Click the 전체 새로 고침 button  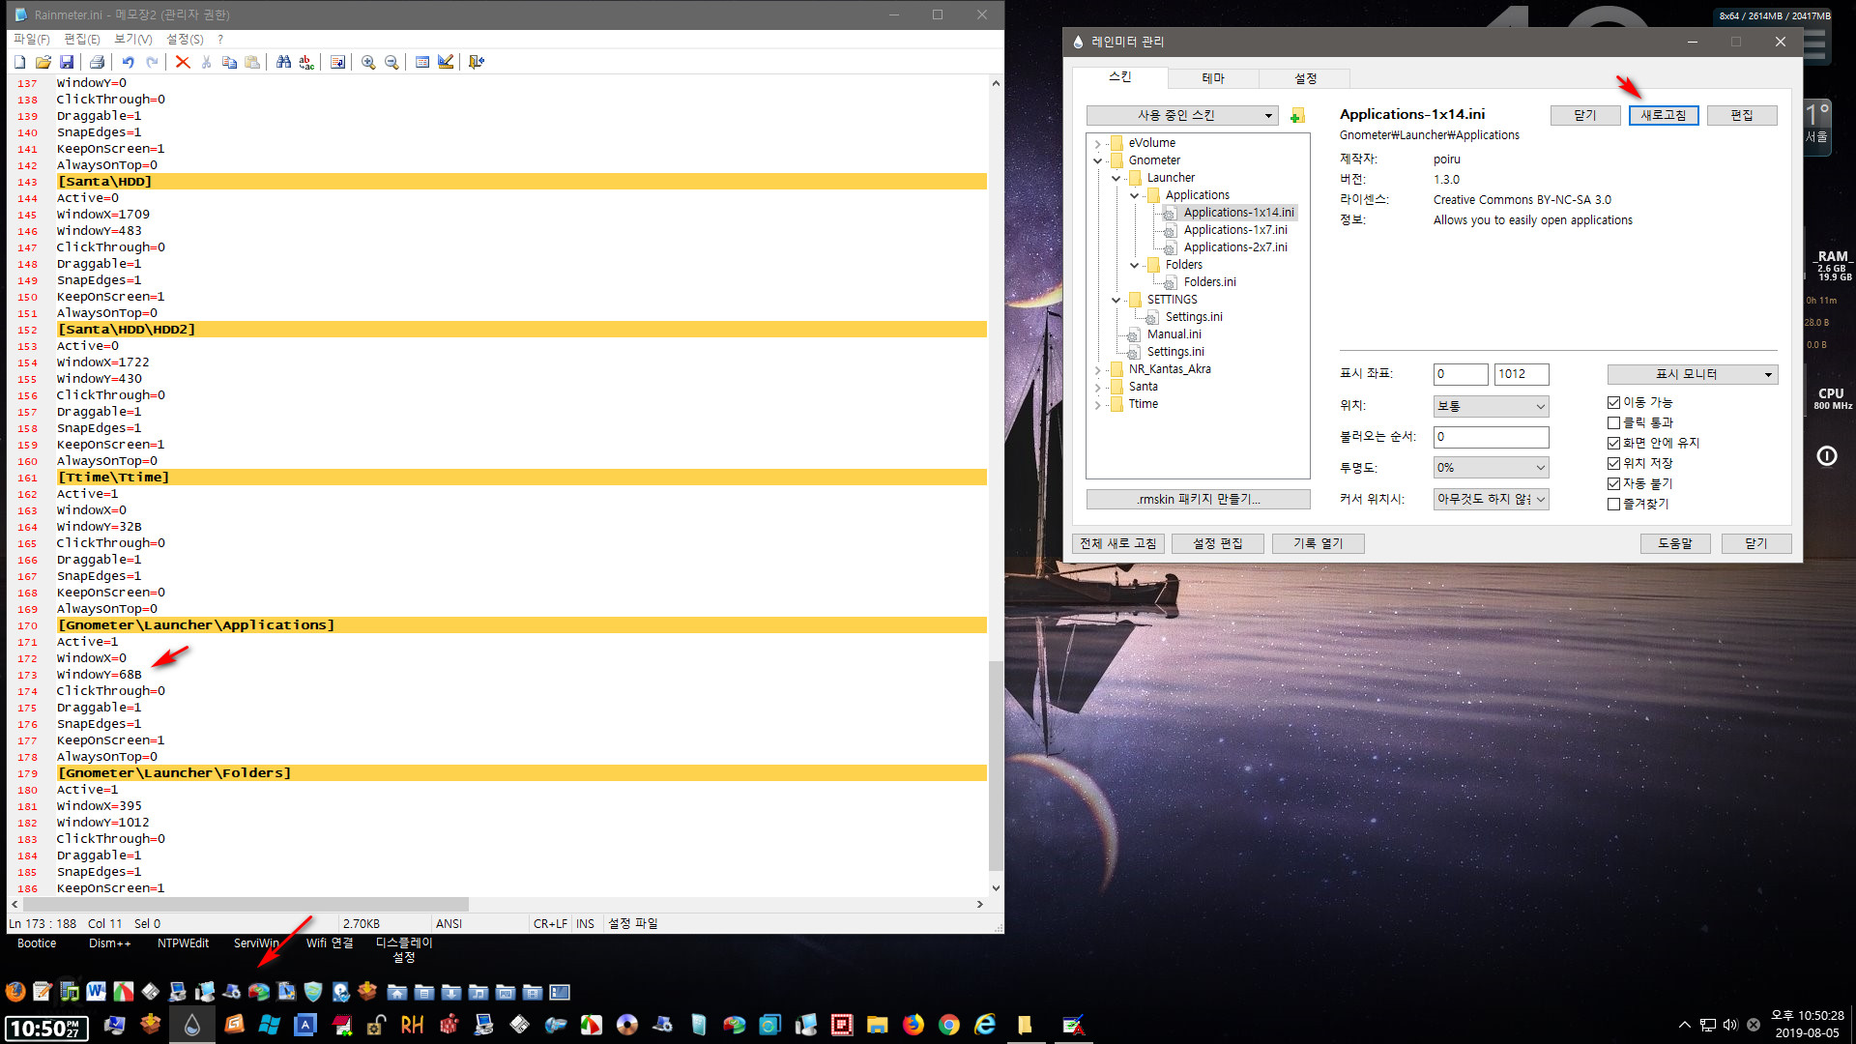pyautogui.click(x=1118, y=543)
